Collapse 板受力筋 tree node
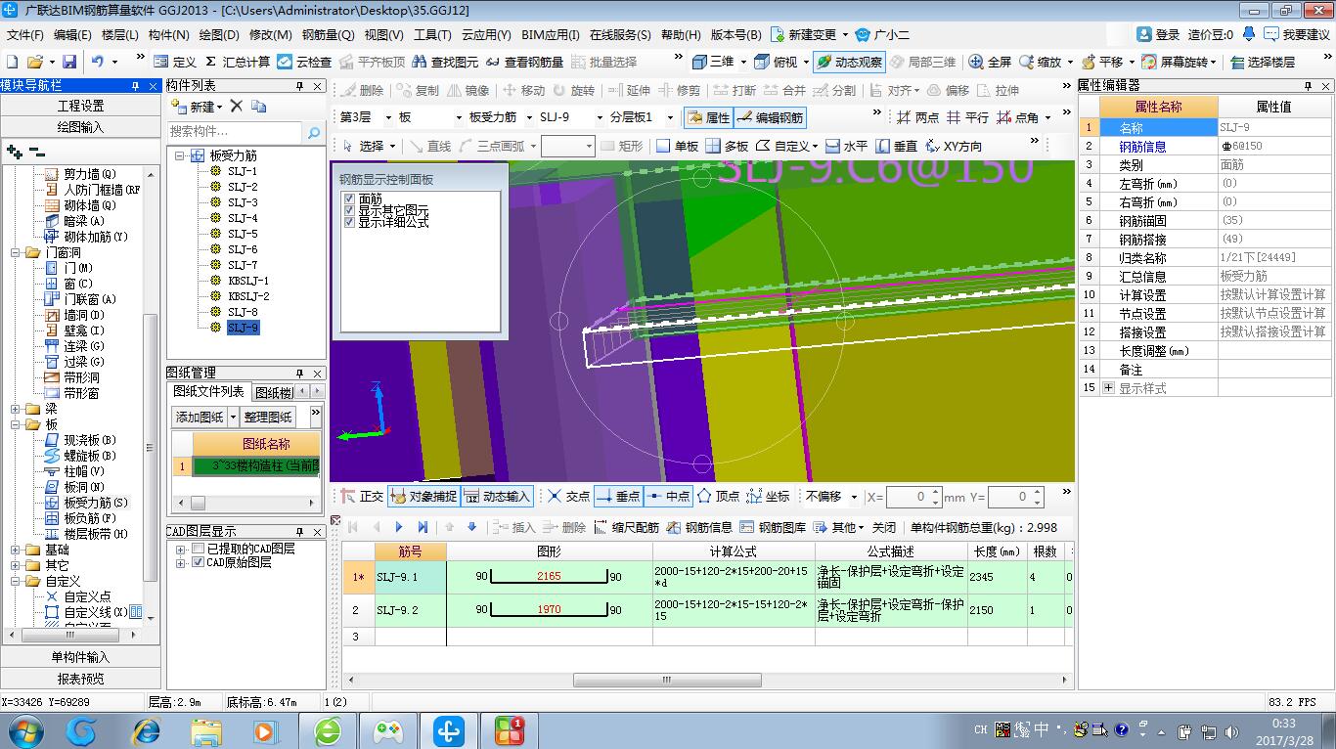The image size is (1336, 749). pyautogui.click(x=180, y=155)
